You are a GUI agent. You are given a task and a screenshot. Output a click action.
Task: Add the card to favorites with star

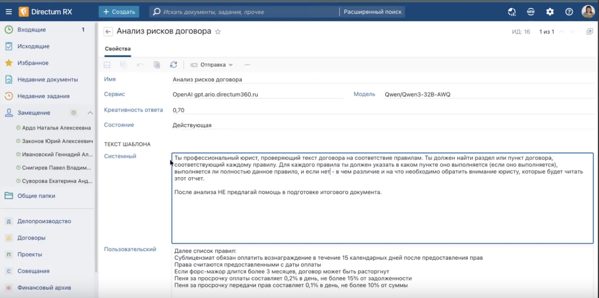tap(218, 32)
